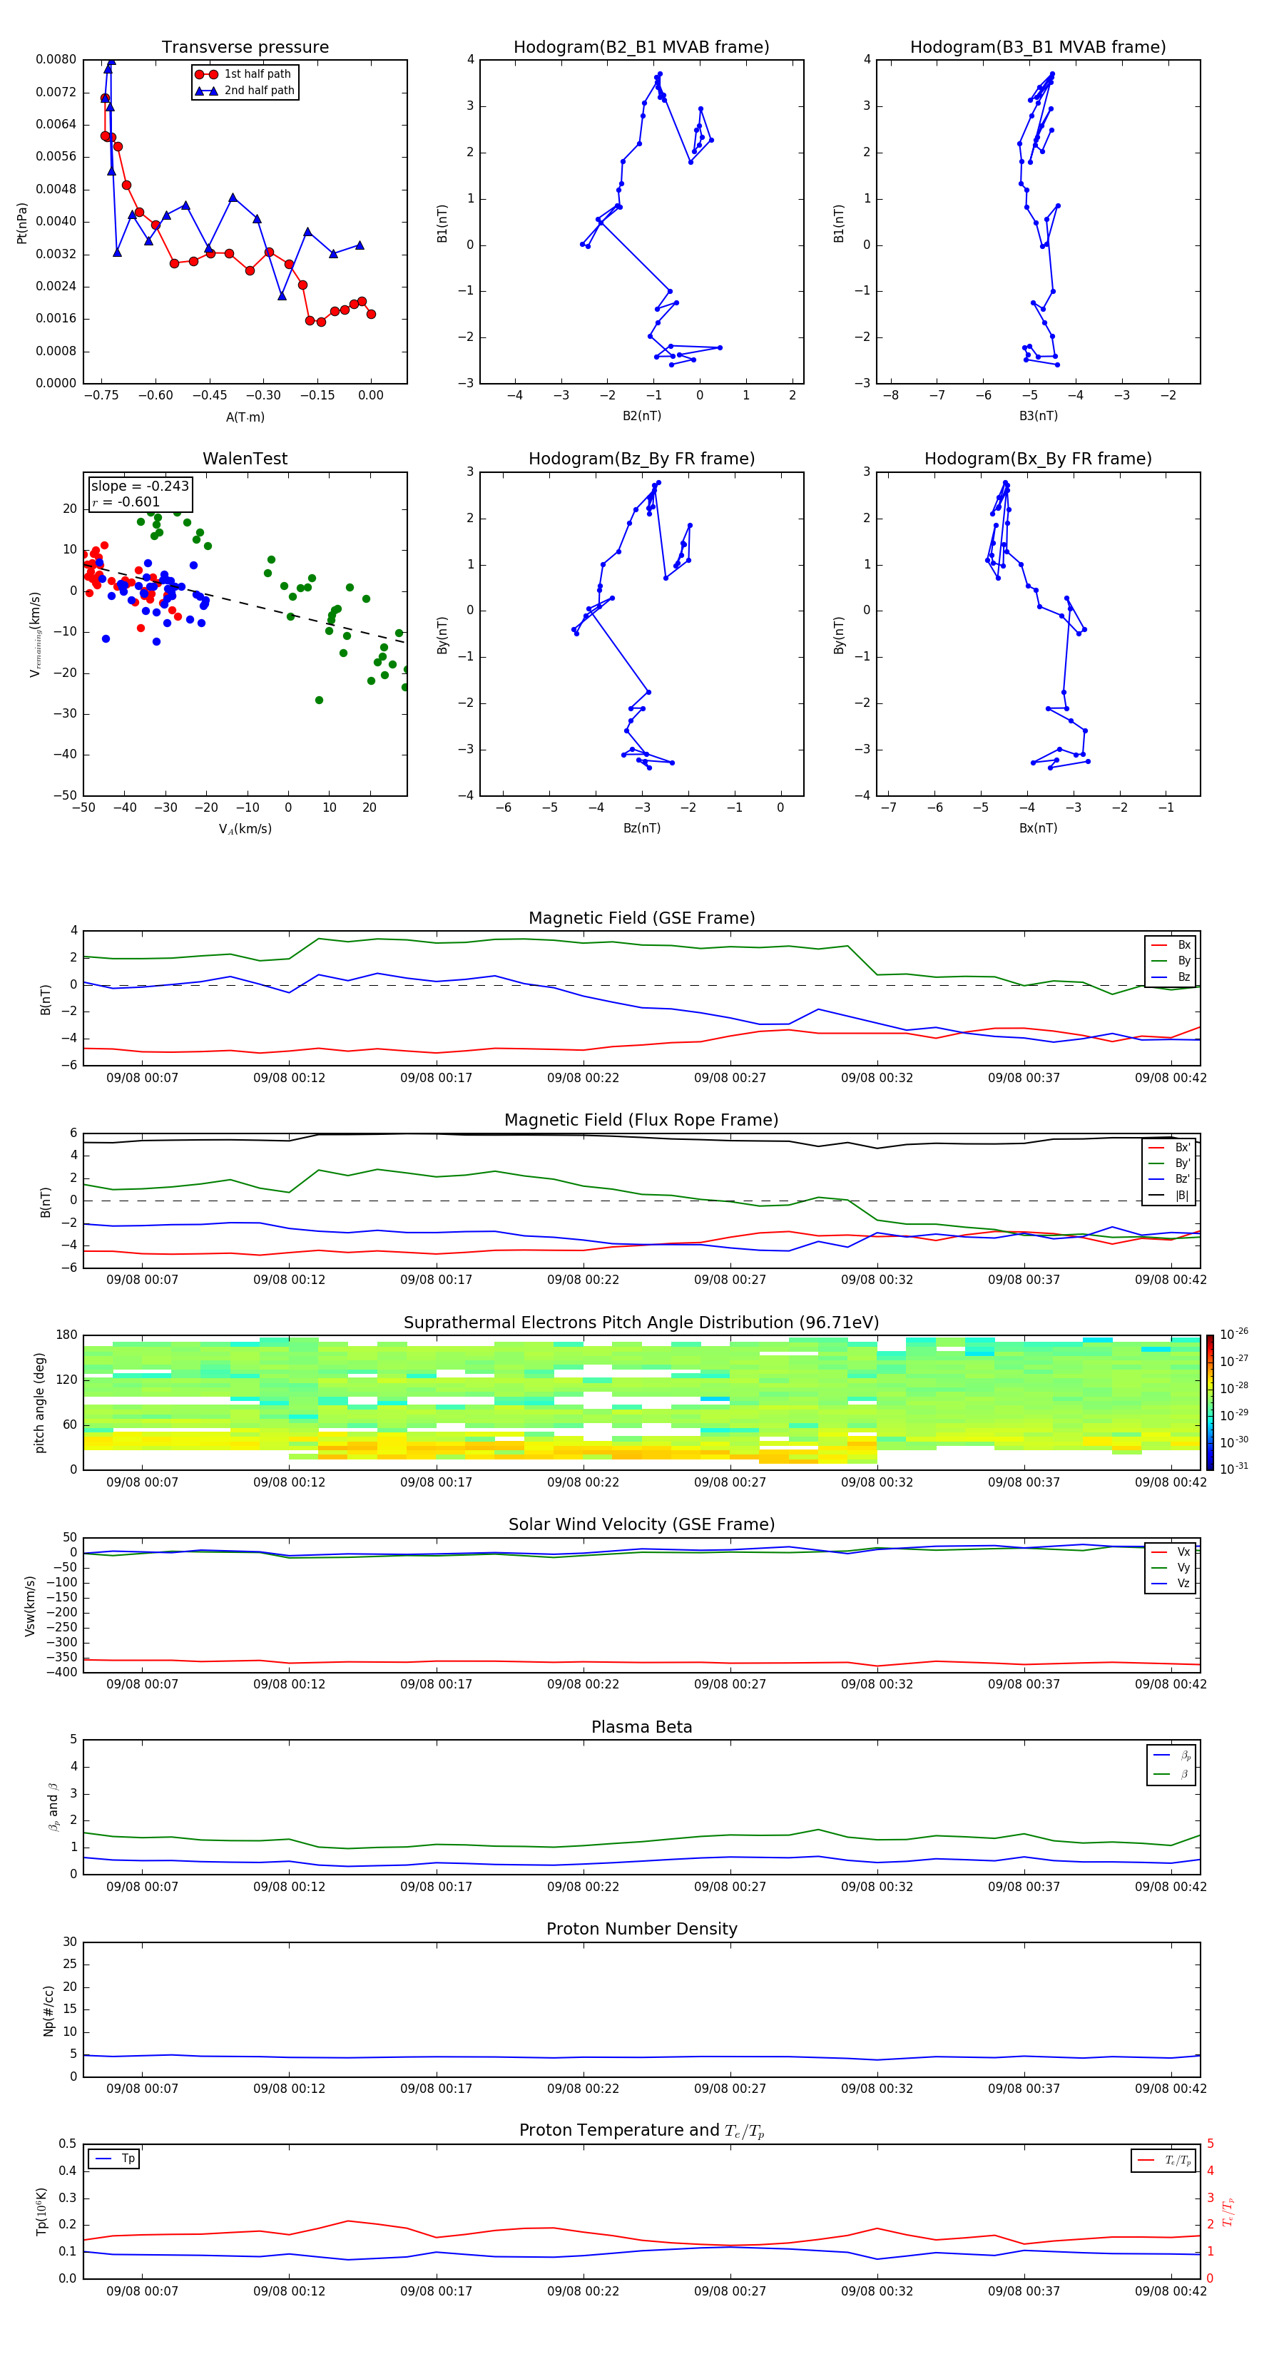Click the 'Magnetic Field (Flux Rope Frame)' title
The width and height of the screenshot is (1284, 2354).
click(x=641, y=1121)
